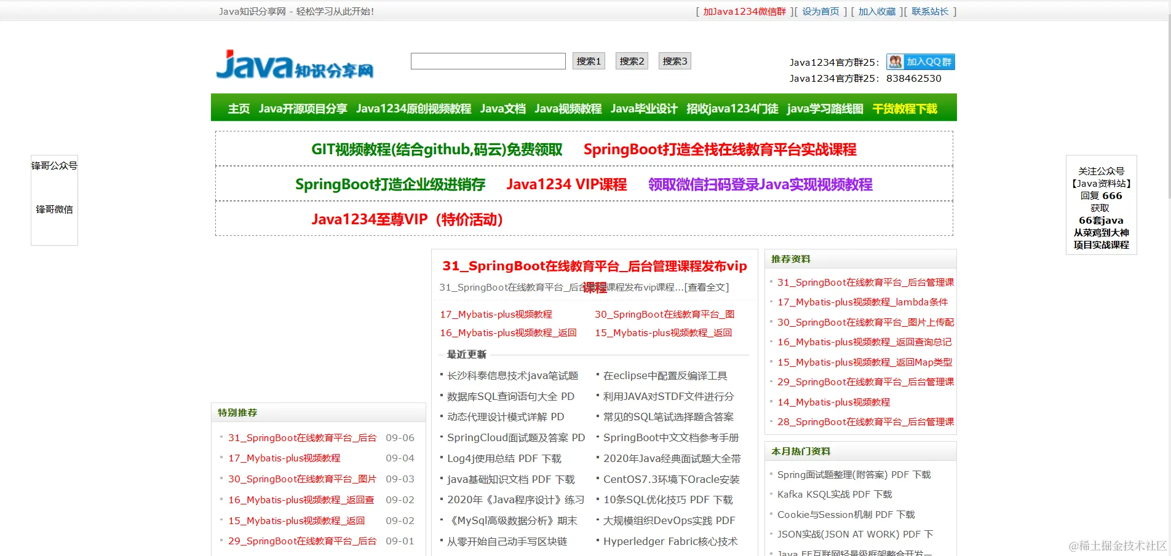Image resolution: width=1171 pixels, height=556 pixels.
Task: Open 28_SpringBoot在线教育平台_后台管理课
Action: click(865, 421)
